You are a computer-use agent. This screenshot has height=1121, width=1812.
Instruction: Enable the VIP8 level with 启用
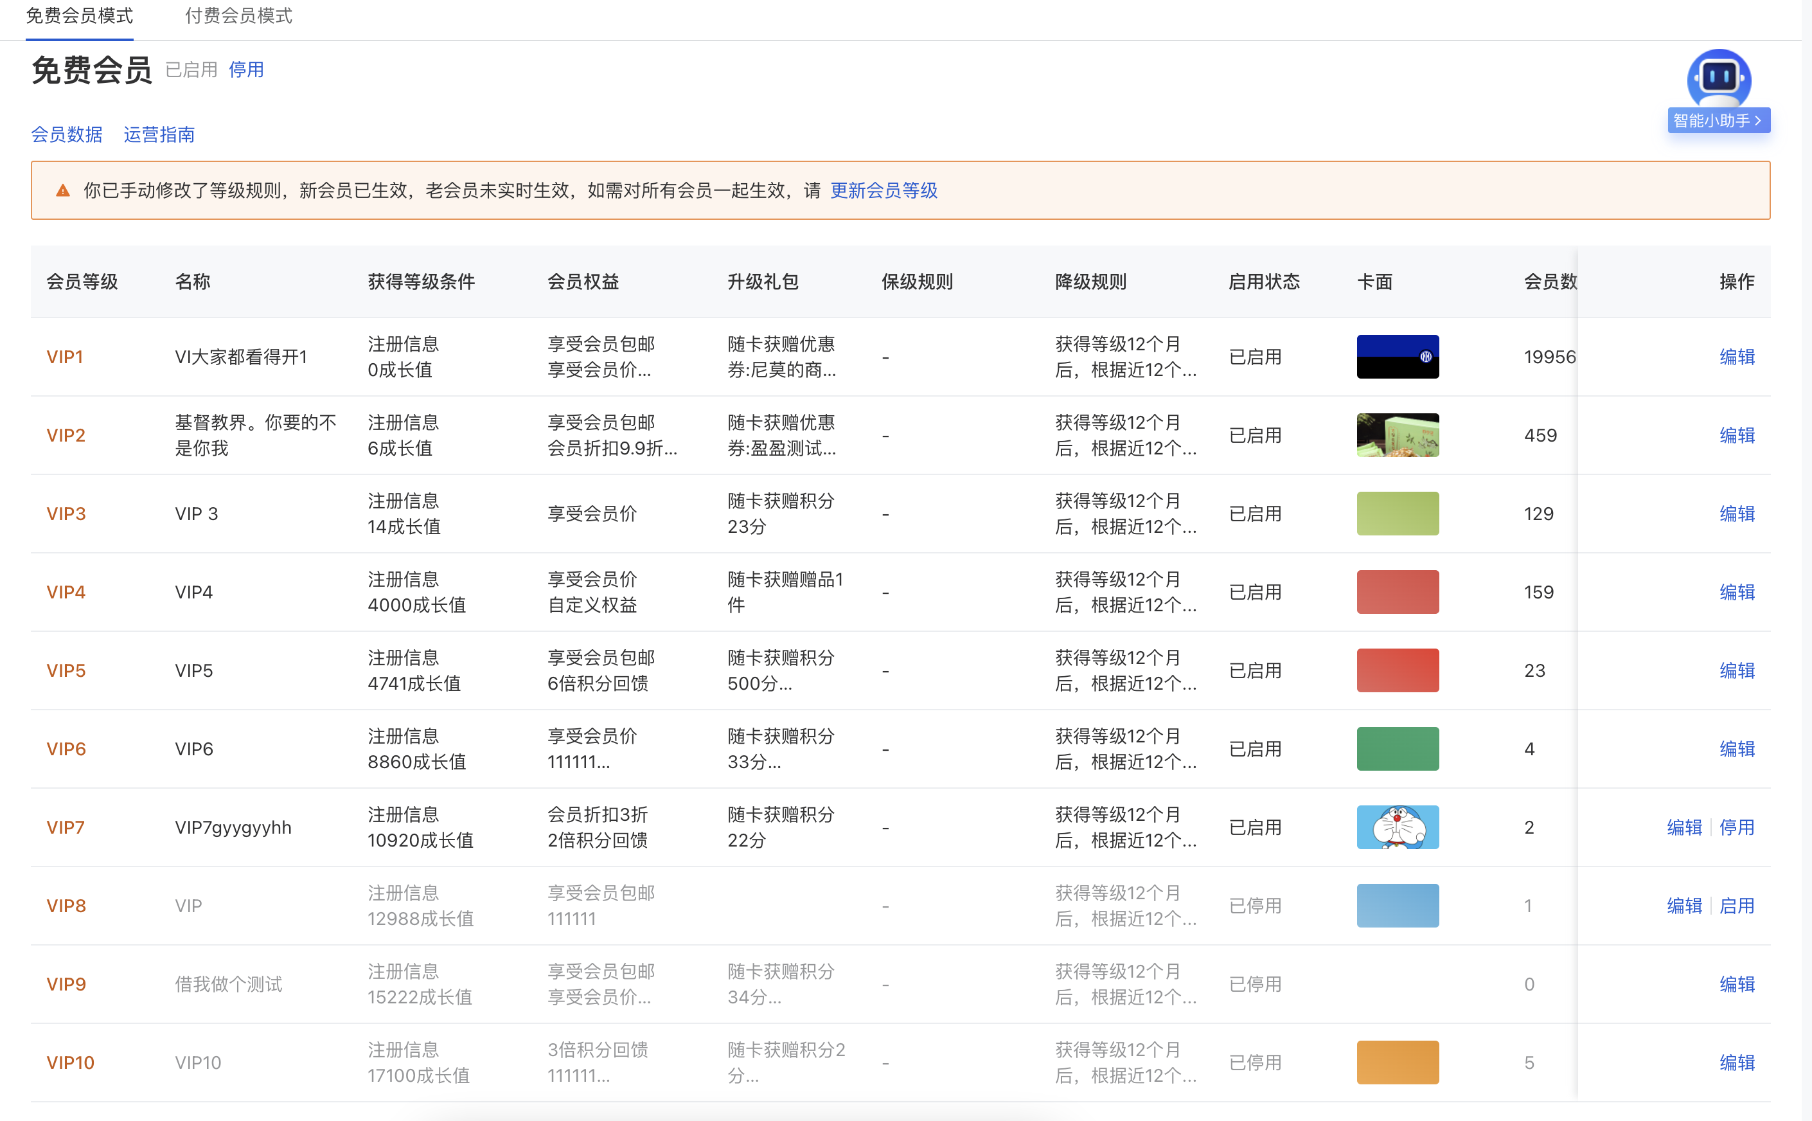point(1736,906)
